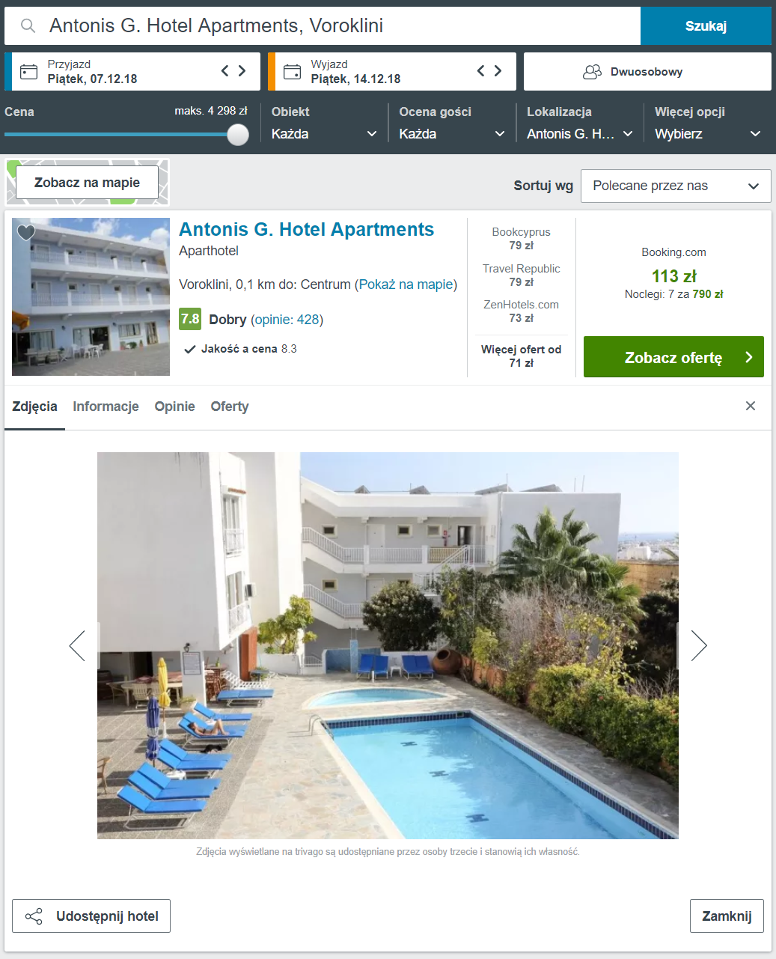Click the arrival date calendar icon
The image size is (776, 959).
point(28,72)
